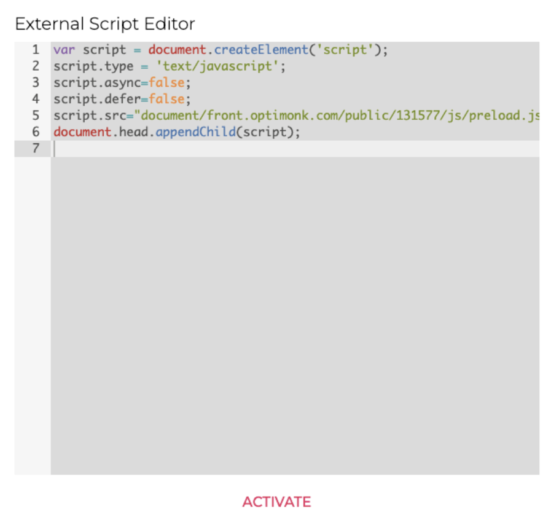The width and height of the screenshot is (559, 520).
Task: Select line number 5 in the gutter
Action: (36, 116)
